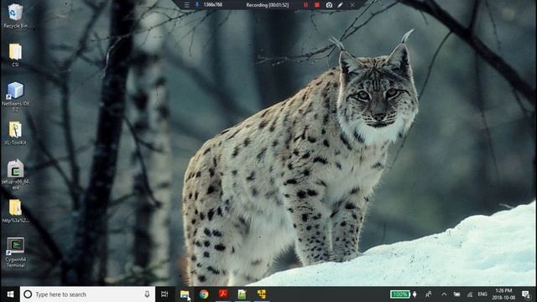
Task: Launch Google Chrome from the taskbar
Action: pos(204,294)
